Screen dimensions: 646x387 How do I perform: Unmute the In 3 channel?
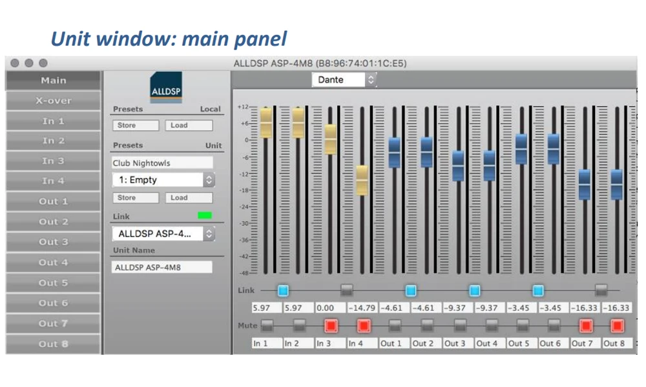point(331,326)
